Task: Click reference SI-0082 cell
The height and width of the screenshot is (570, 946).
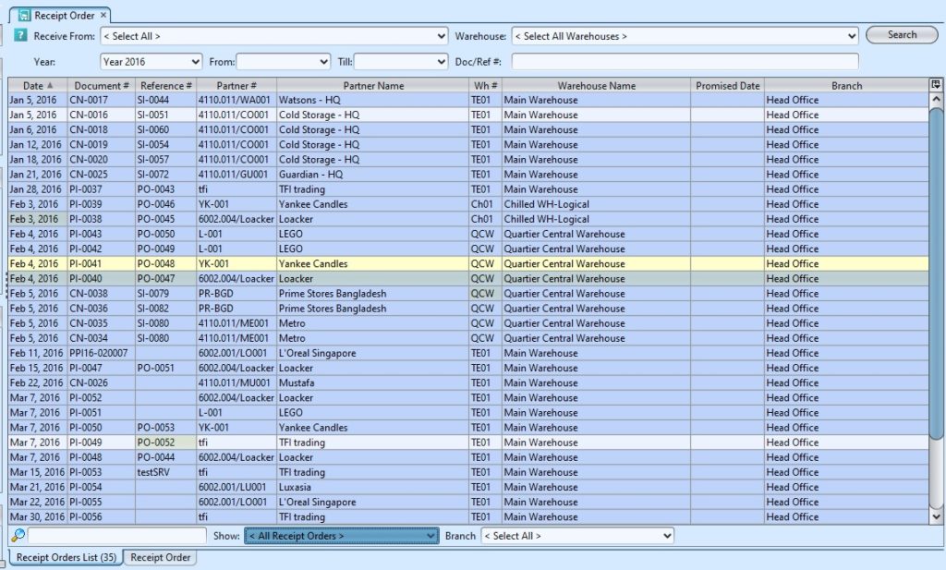Action: tap(166, 309)
